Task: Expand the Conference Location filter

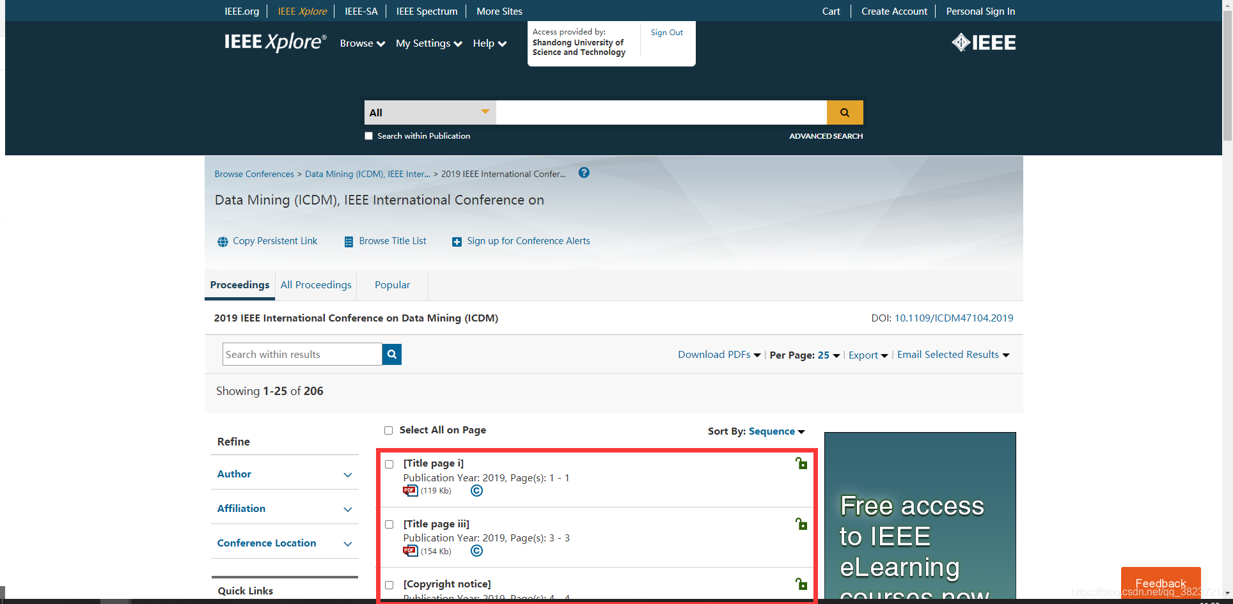Action: [285, 543]
